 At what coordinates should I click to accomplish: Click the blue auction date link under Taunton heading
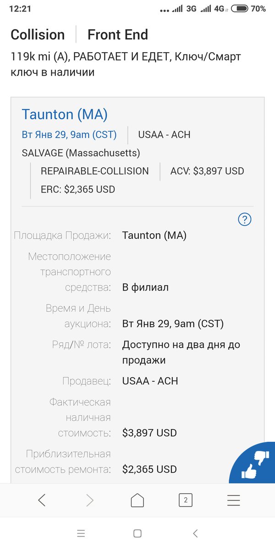tap(69, 135)
